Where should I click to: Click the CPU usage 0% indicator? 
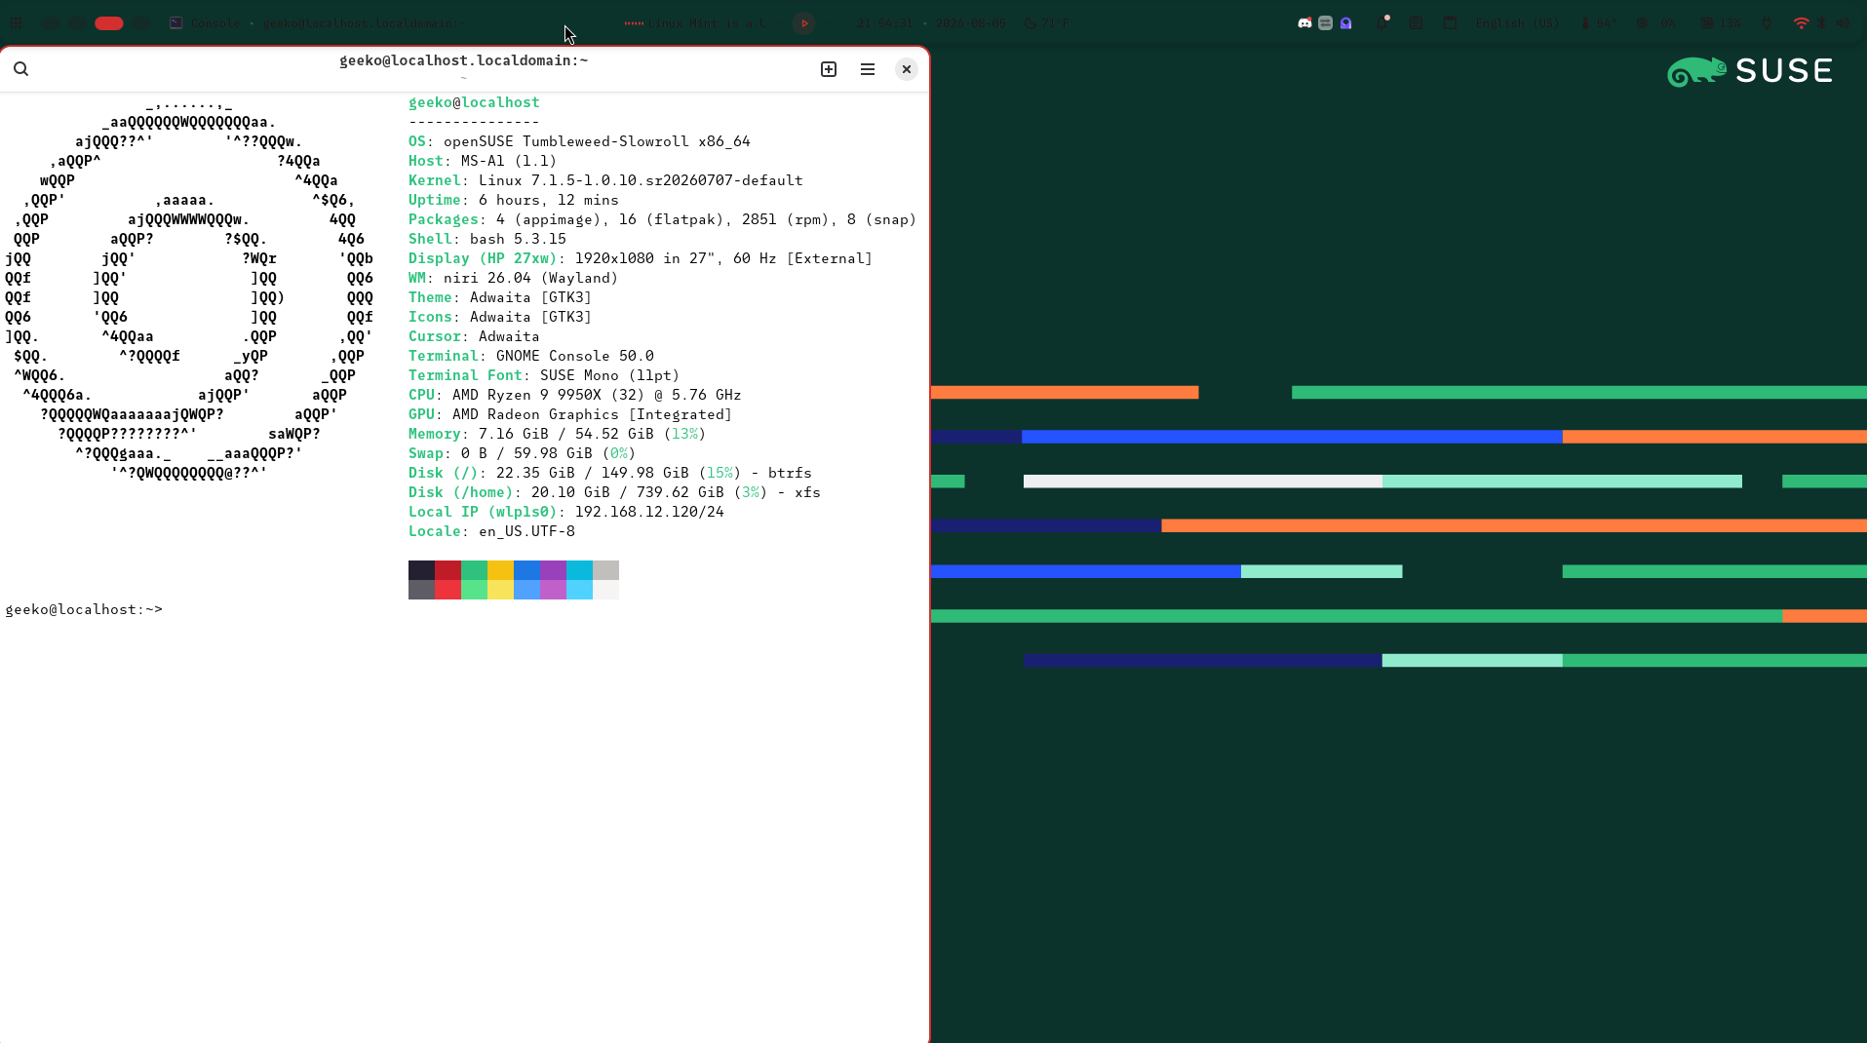[x=1655, y=23]
